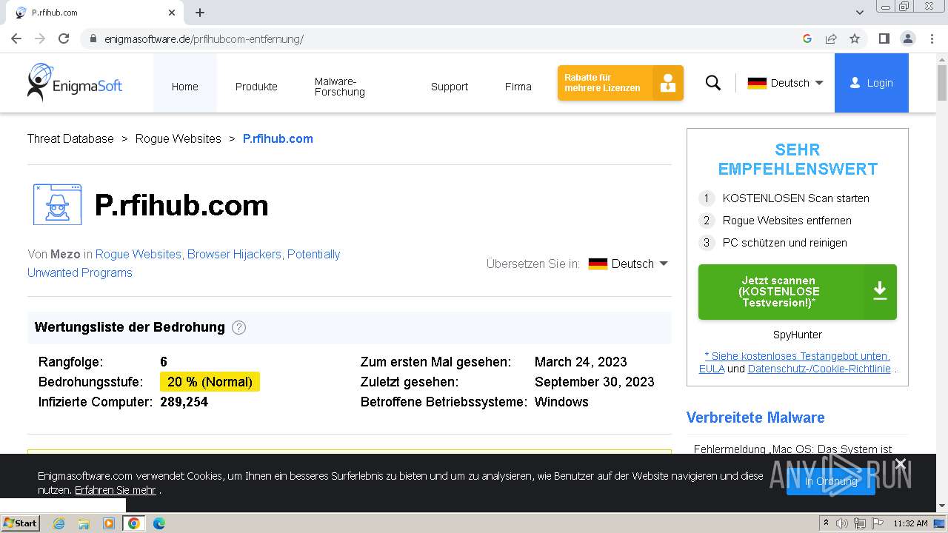948x533 pixels.
Task: Click the Google icon in the address bar
Action: click(x=807, y=38)
